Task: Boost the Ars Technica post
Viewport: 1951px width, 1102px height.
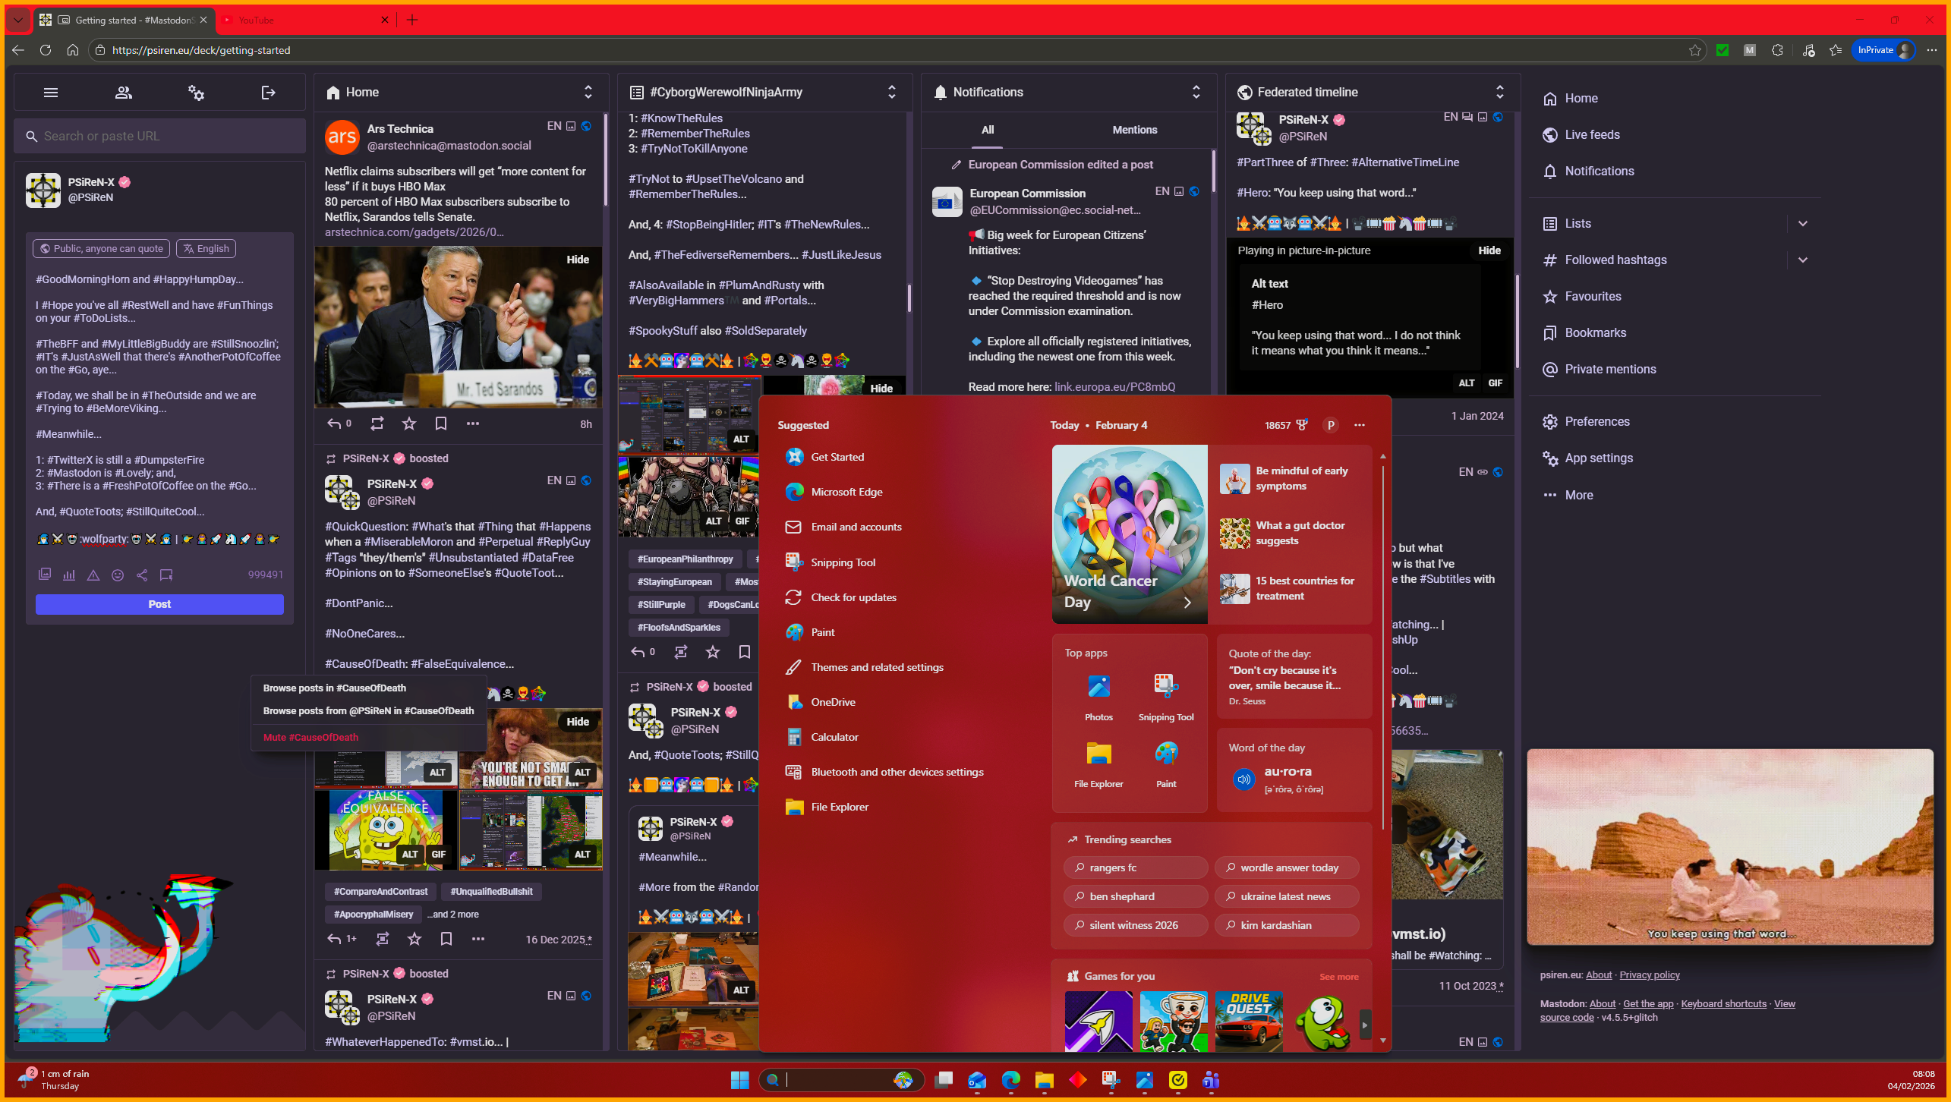Action: (377, 423)
